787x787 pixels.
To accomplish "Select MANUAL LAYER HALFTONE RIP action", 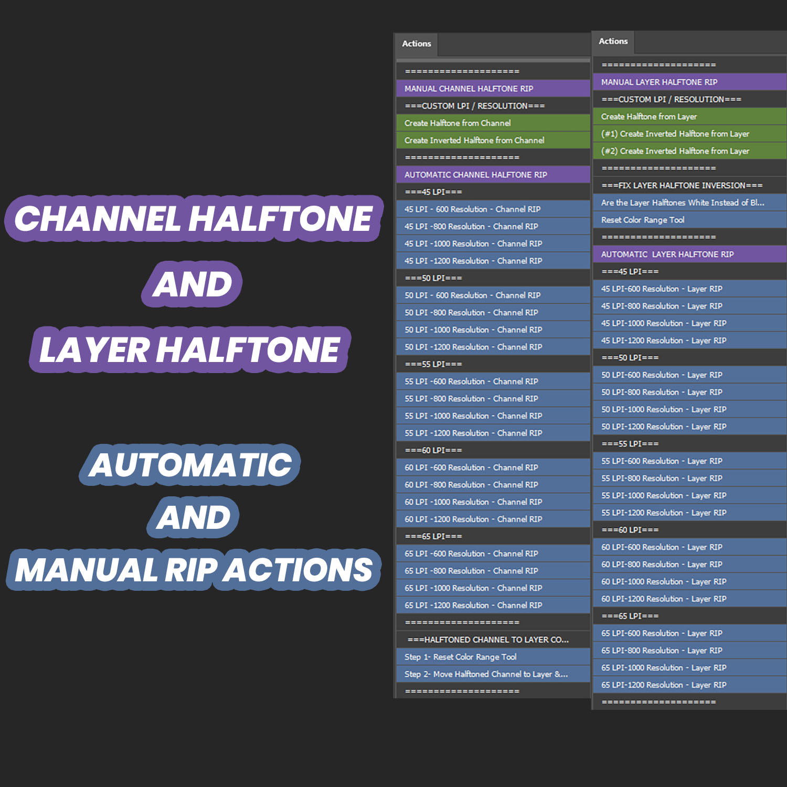I will [690, 82].
